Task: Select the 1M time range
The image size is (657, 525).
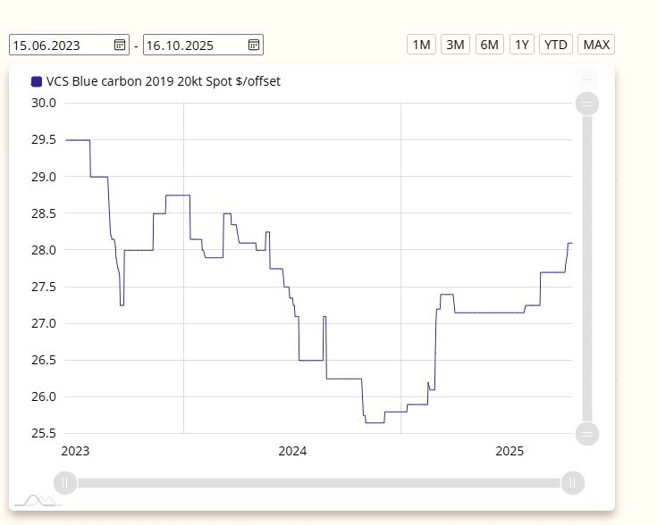Action: 421,45
